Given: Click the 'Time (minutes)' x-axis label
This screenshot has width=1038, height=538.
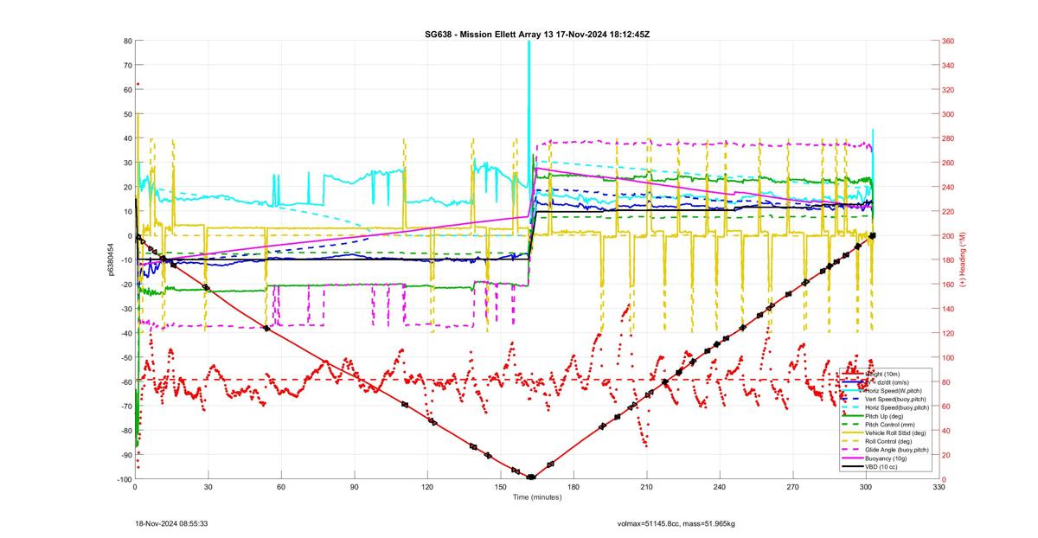Looking at the screenshot, I should tap(537, 497).
